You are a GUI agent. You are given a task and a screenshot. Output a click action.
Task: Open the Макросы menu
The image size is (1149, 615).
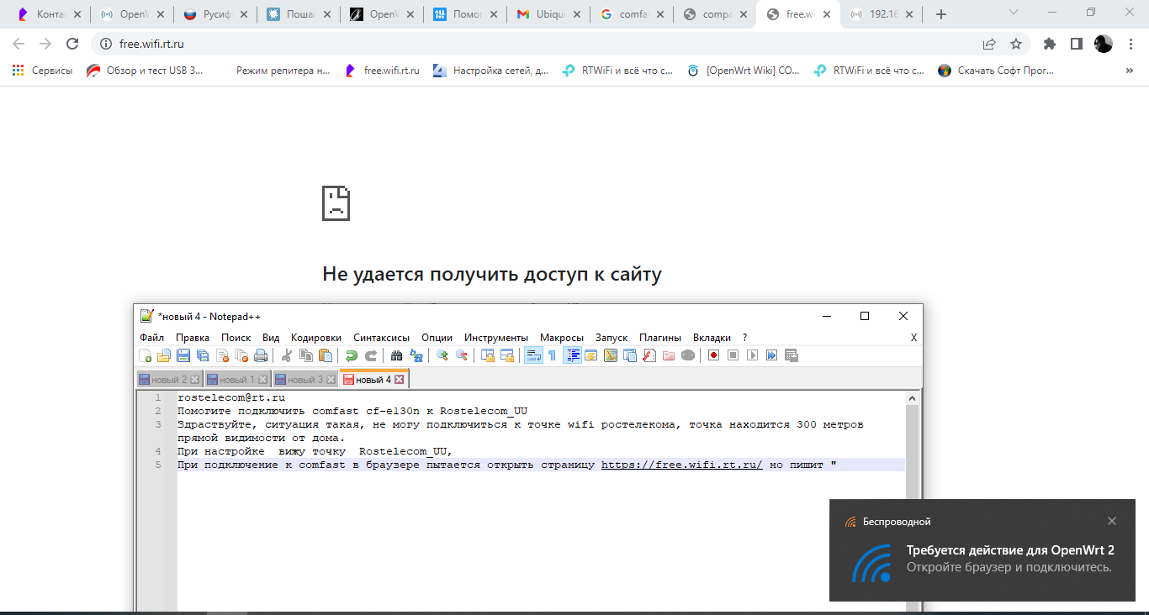pyautogui.click(x=562, y=337)
